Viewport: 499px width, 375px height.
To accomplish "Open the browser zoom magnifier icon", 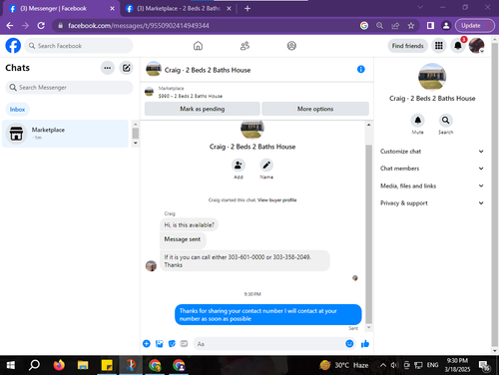I will (379, 26).
